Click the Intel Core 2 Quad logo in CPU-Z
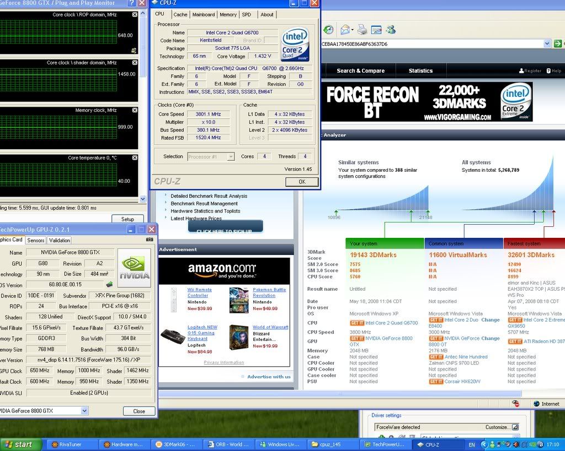565x451 pixels. [x=295, y=44]
